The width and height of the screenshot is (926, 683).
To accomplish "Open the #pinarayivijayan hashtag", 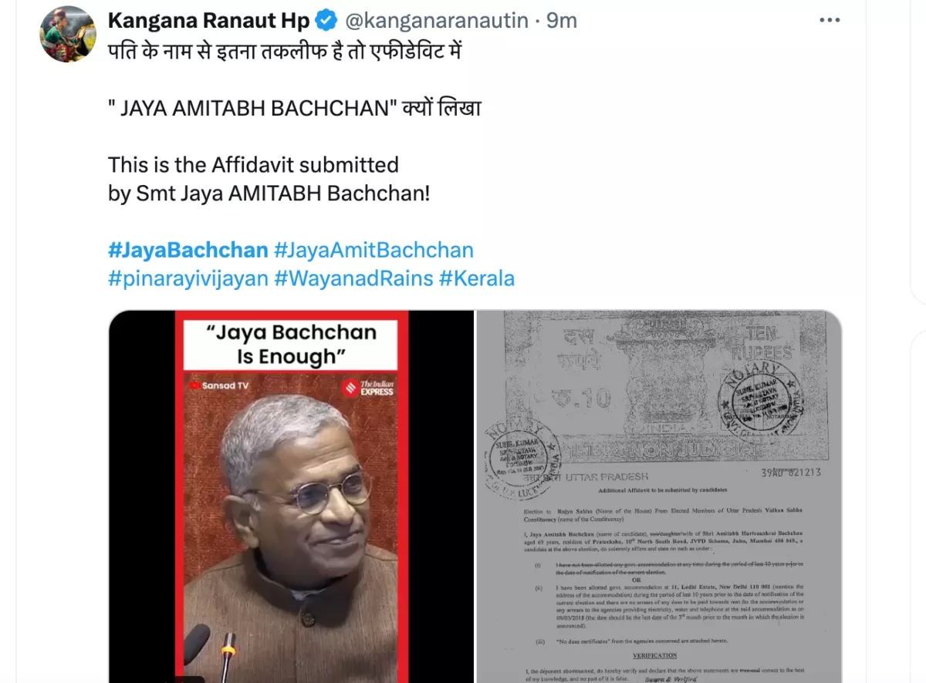I will [x=188, y=278].
